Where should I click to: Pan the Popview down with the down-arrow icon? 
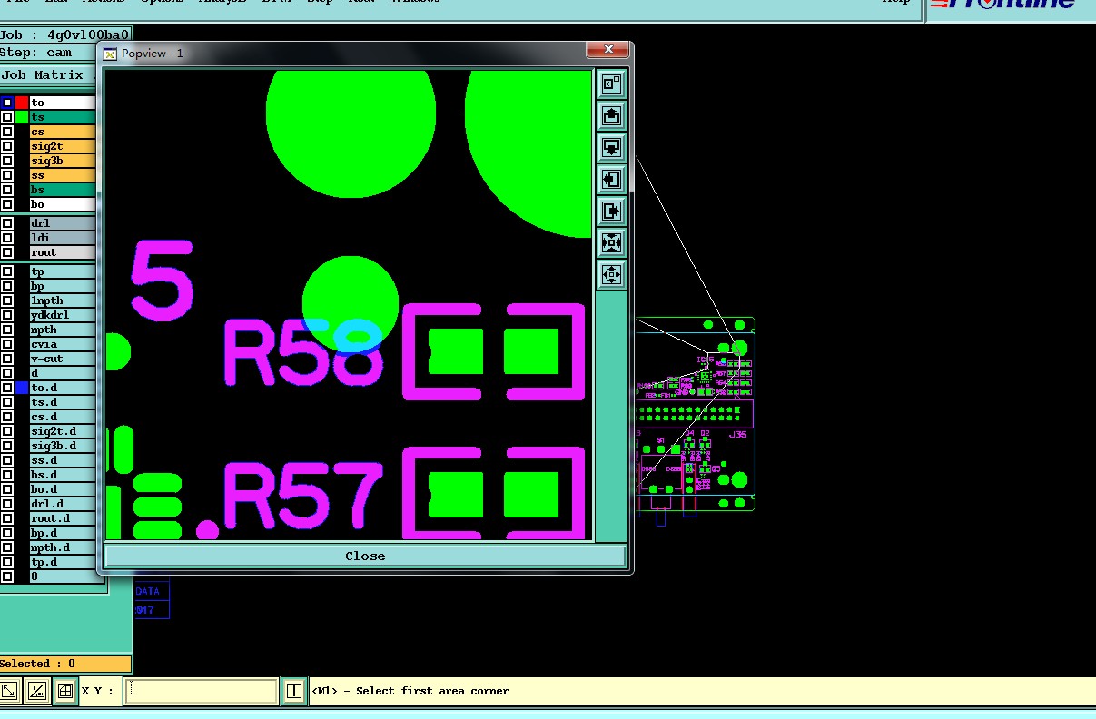point(611,147)
